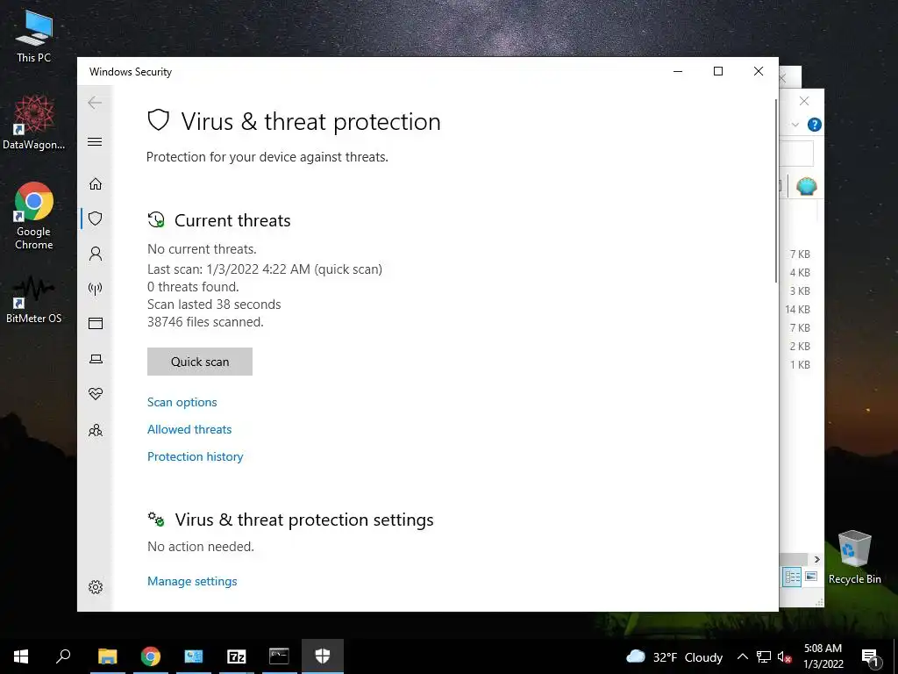Open App & browser control icon

96,324
